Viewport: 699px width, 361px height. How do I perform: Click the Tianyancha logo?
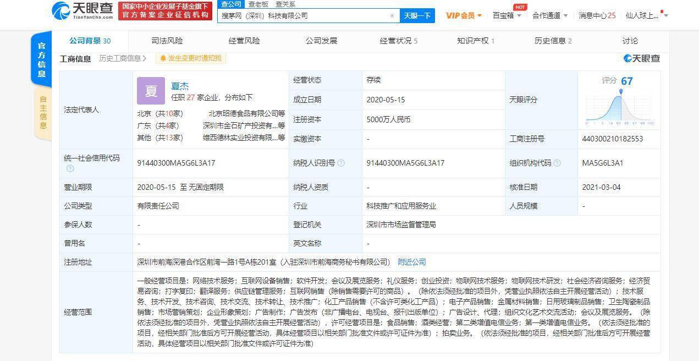click(82, 10)
